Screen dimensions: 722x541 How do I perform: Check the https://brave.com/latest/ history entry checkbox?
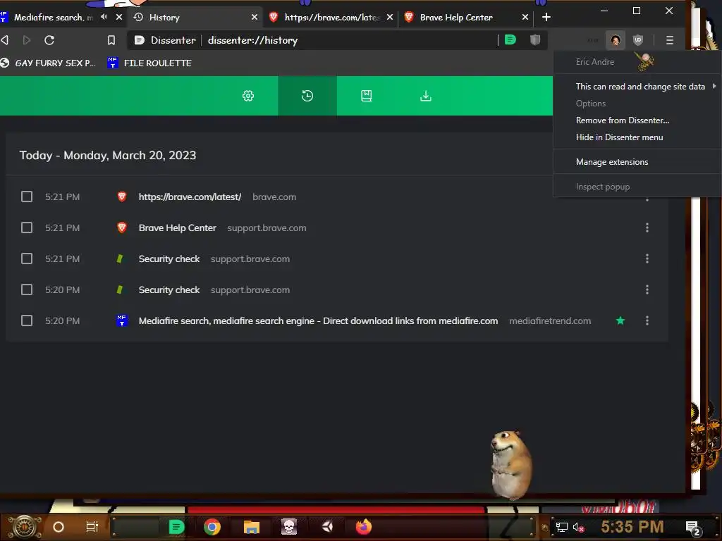[27, 197]
